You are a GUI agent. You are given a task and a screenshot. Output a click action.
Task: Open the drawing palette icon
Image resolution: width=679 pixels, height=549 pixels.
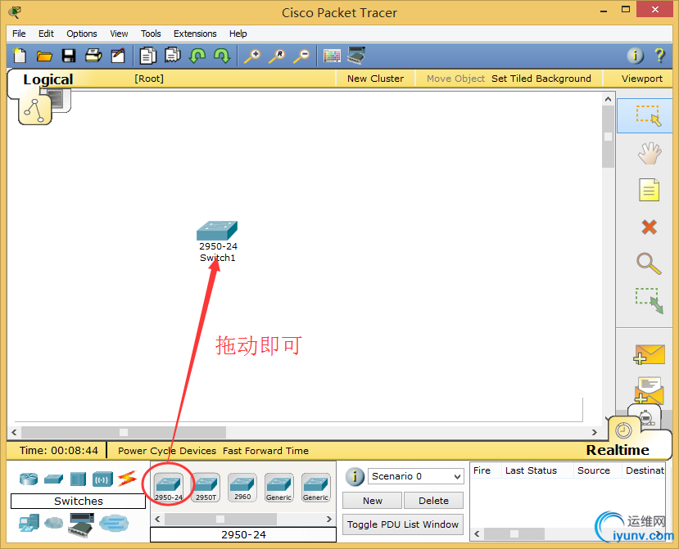tap(332, 56)
